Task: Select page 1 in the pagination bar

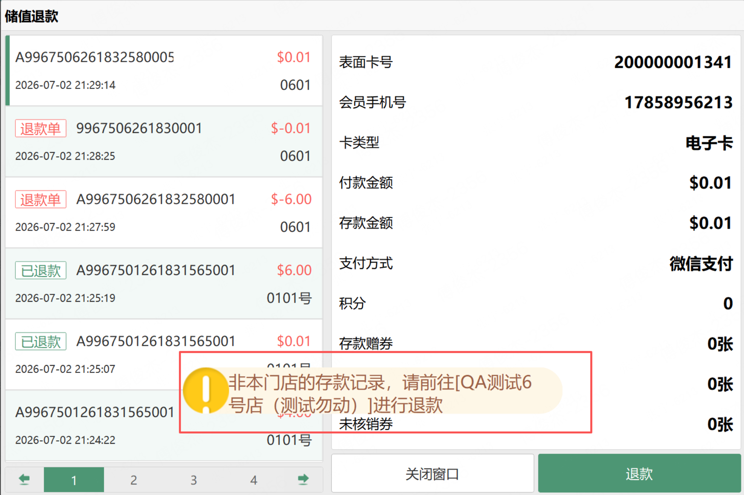Action: (x=74, y=480)
